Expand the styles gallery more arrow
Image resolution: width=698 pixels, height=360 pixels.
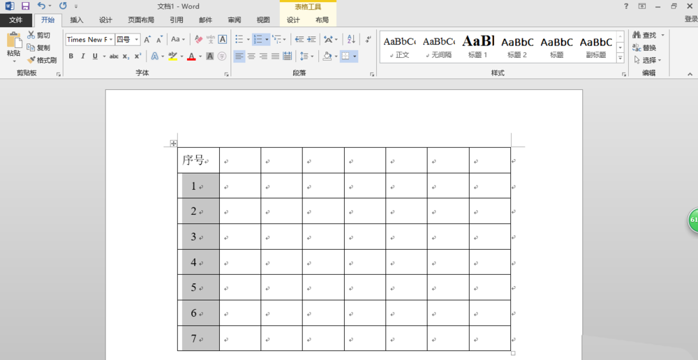[x=620, y=58]
